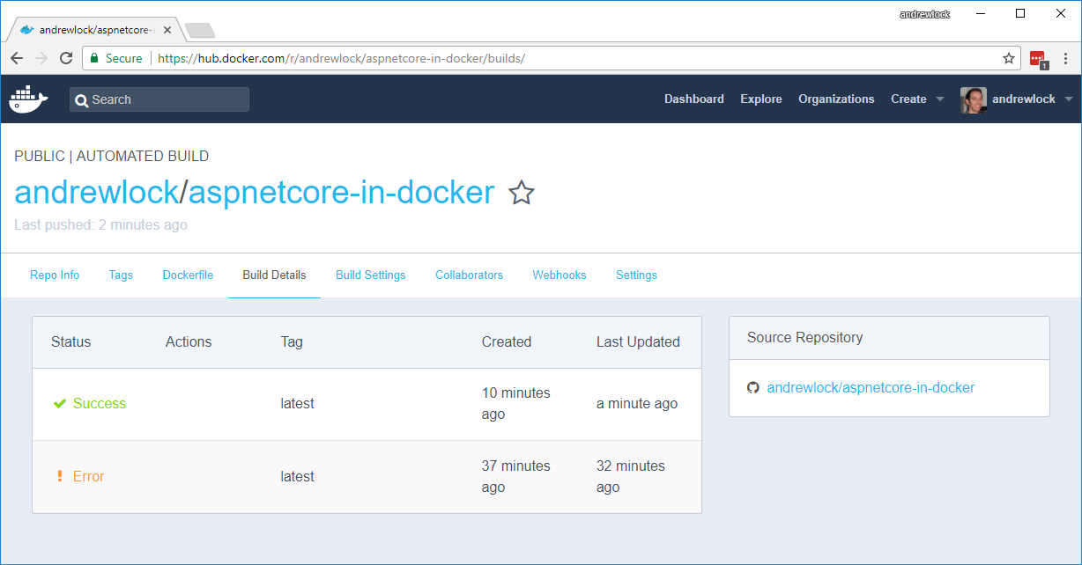Click the latest tag in Success row
The height and width of the screenshot is (565, 1082).
click(x=297, y=403)
